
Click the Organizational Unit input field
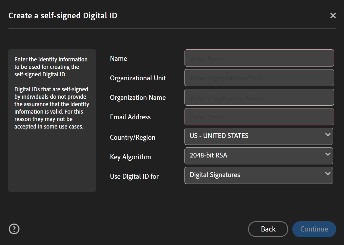pyautogui.click(x=259, y=77)
